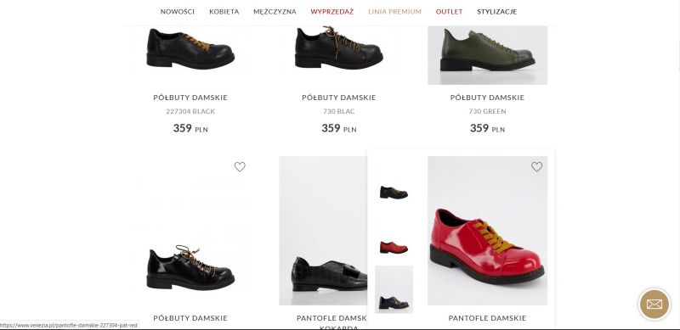This screenshot has width=680, height=330.
Task: Open Półbuty Damskie 730 BLAC product
Action: (x=338, y=111)
